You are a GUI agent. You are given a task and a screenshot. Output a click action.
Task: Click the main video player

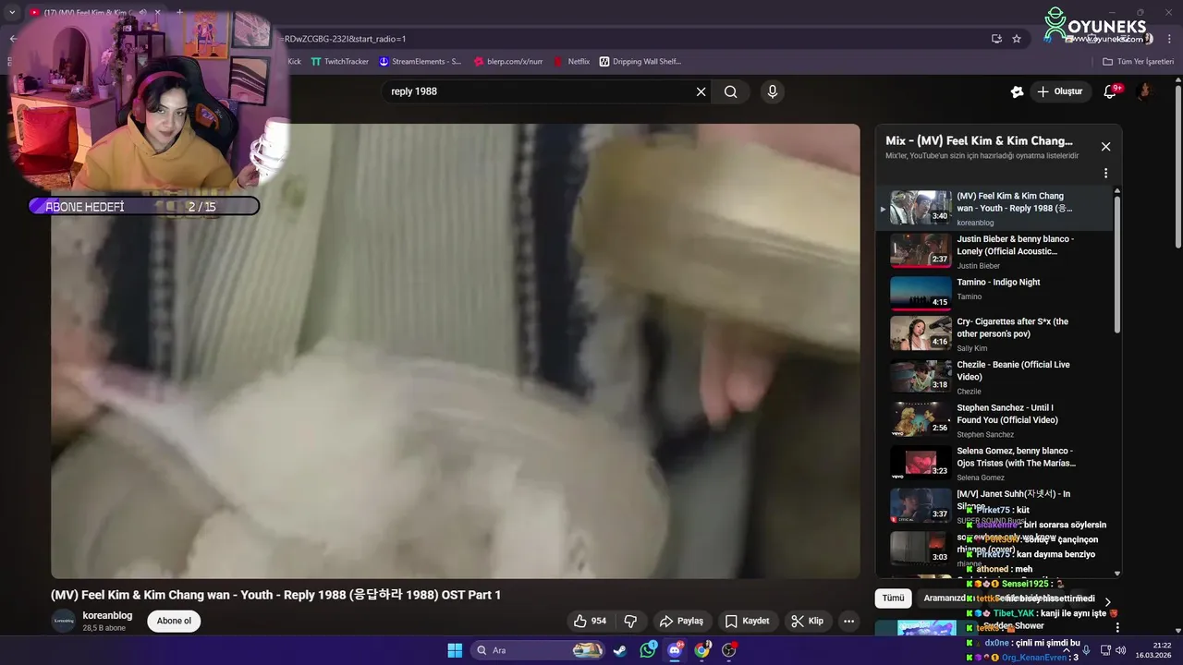pos(455,351)
